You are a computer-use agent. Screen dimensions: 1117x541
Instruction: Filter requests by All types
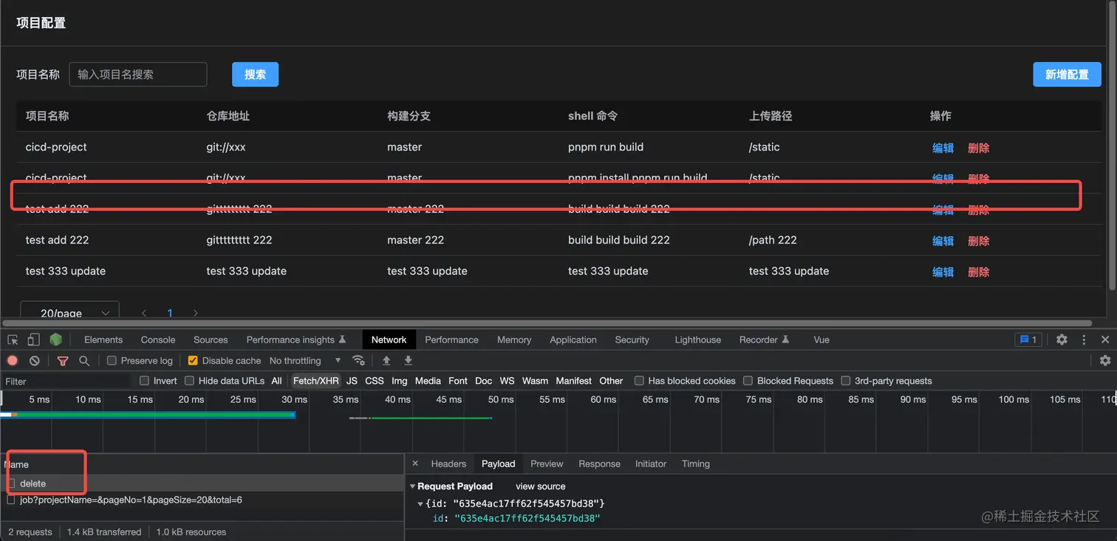tap(277, 381)
